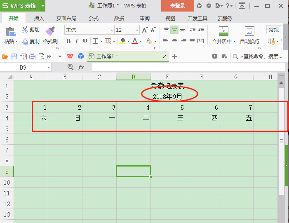289x223 pixels.
Task: Click the Wrap Text (自动换行) icon
Action: [x=249, y=31]
